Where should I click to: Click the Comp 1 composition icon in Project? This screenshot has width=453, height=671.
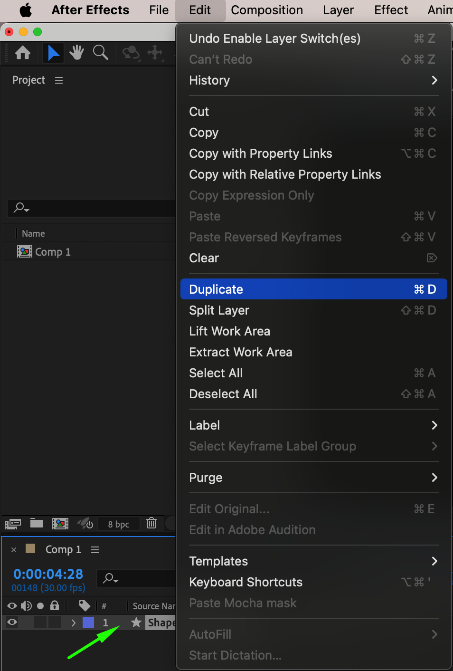pos(25,252)
